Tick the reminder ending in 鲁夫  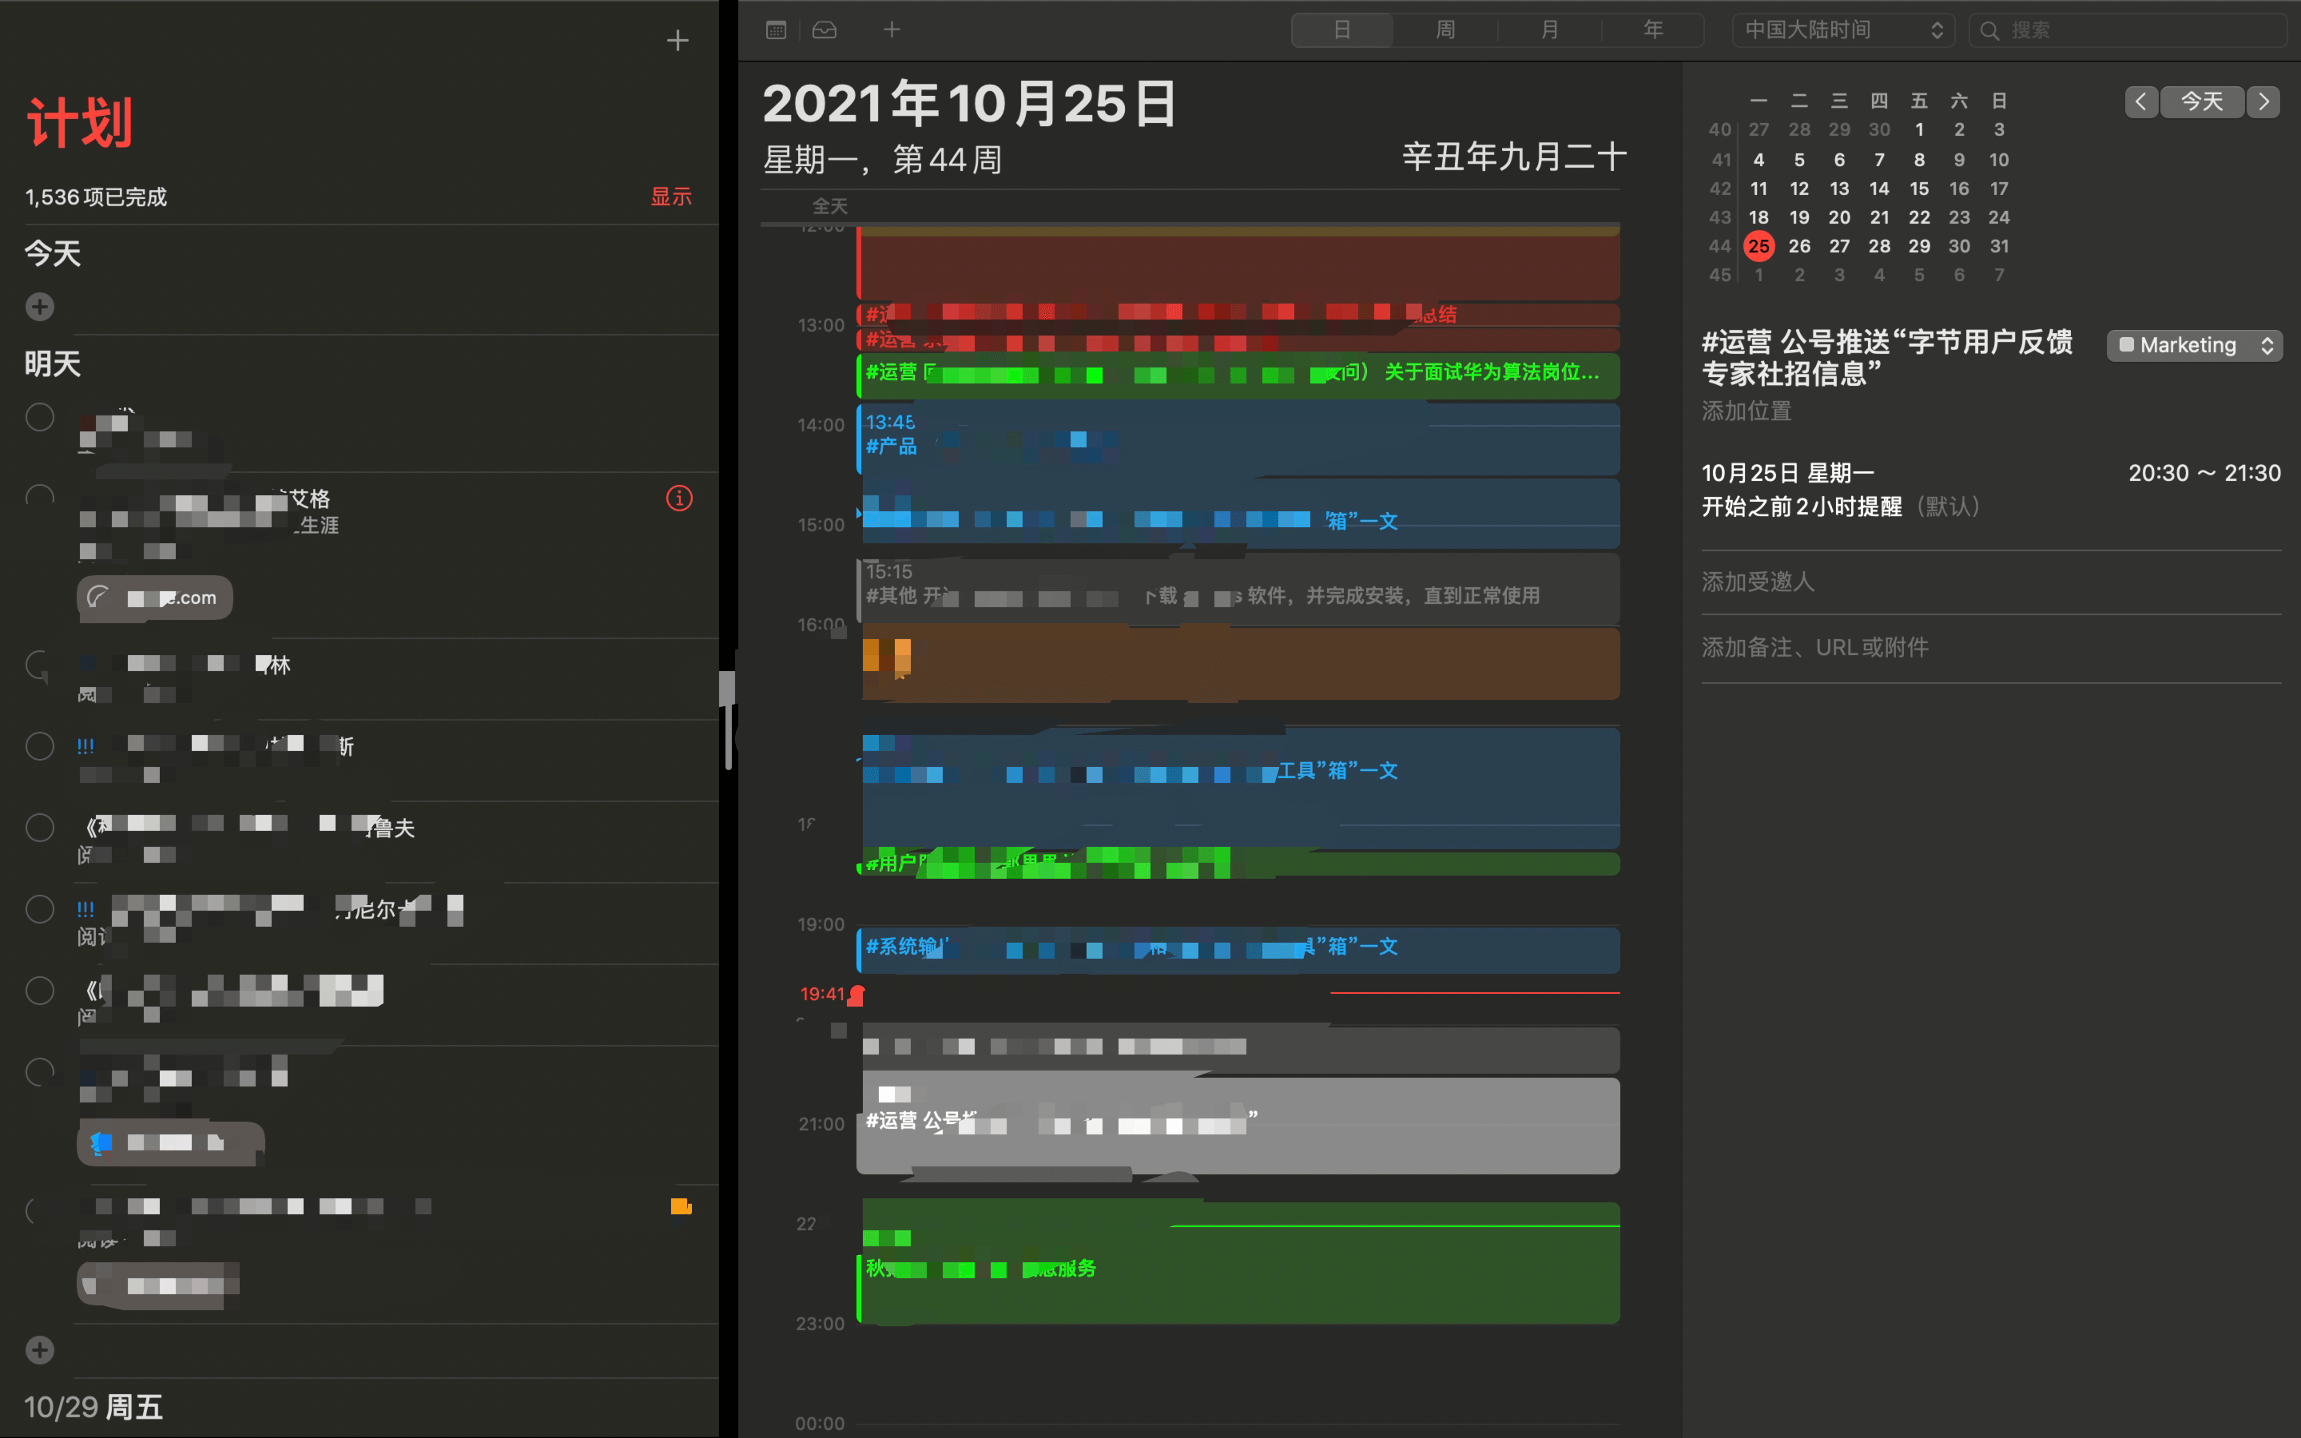pyautogui.click(x=39, y=828)
